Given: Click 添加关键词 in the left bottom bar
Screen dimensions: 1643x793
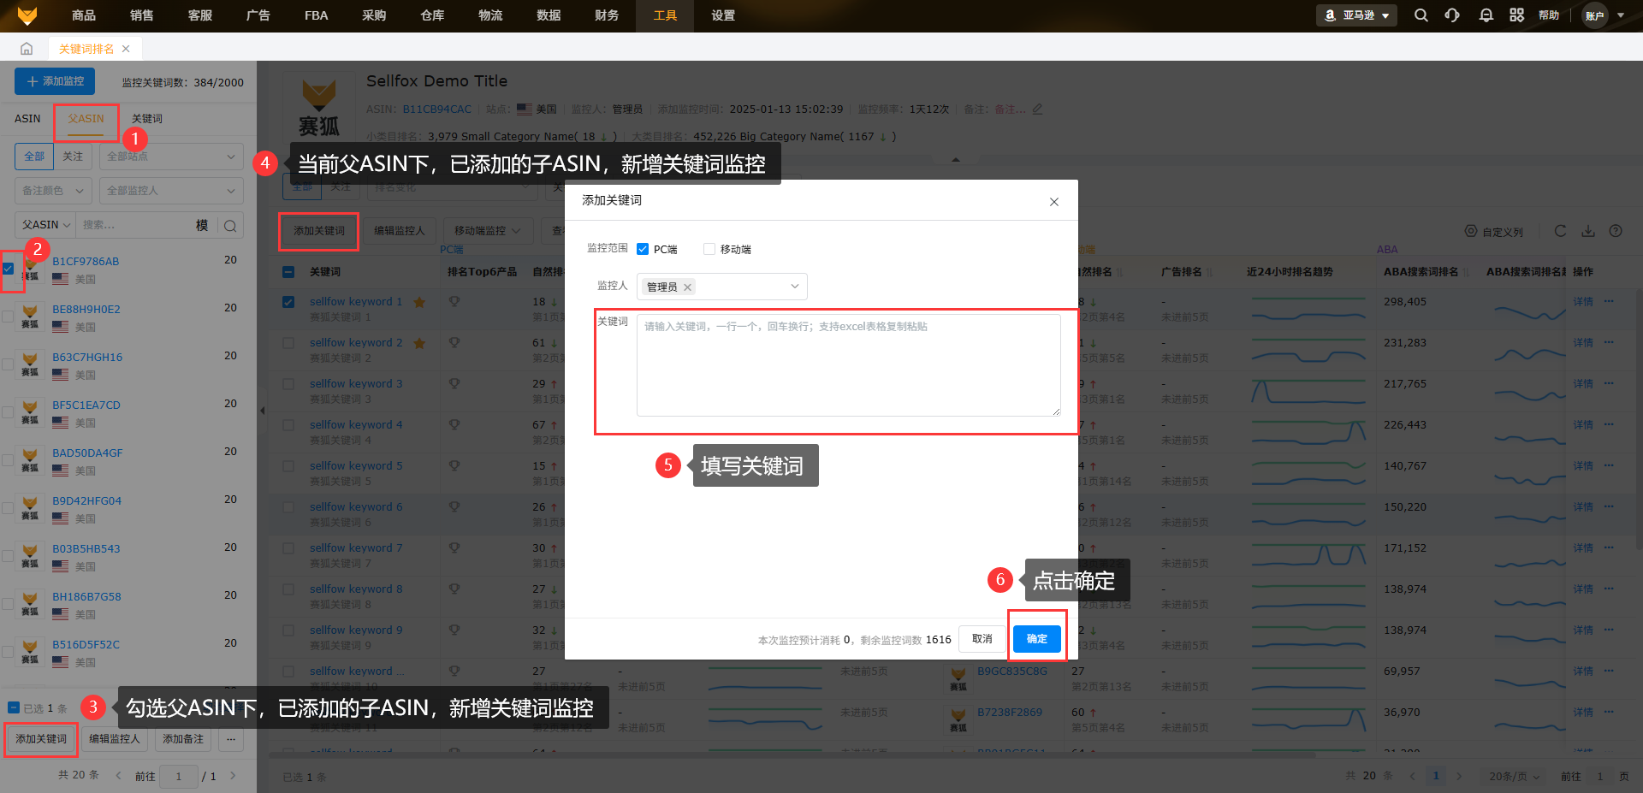Looking at the screenshot, I should click(x=41, y=739).
